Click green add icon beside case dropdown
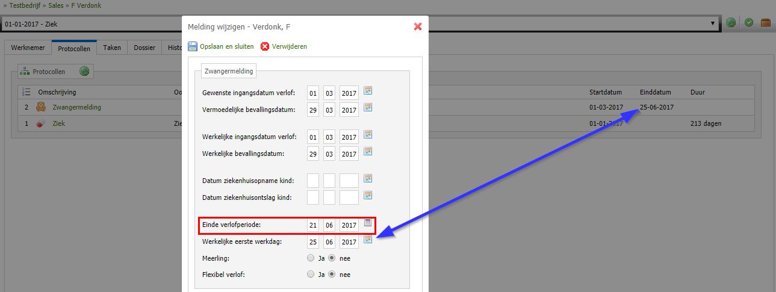 tap(731, 23)
